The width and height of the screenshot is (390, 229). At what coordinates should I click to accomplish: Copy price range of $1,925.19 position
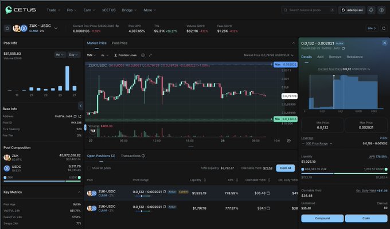tap(165, 192)
